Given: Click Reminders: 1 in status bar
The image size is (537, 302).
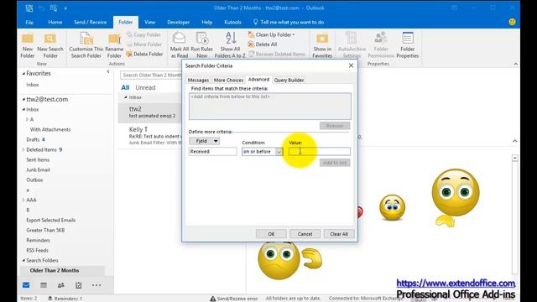Looking at the screenshot, I should click(65, 299).
